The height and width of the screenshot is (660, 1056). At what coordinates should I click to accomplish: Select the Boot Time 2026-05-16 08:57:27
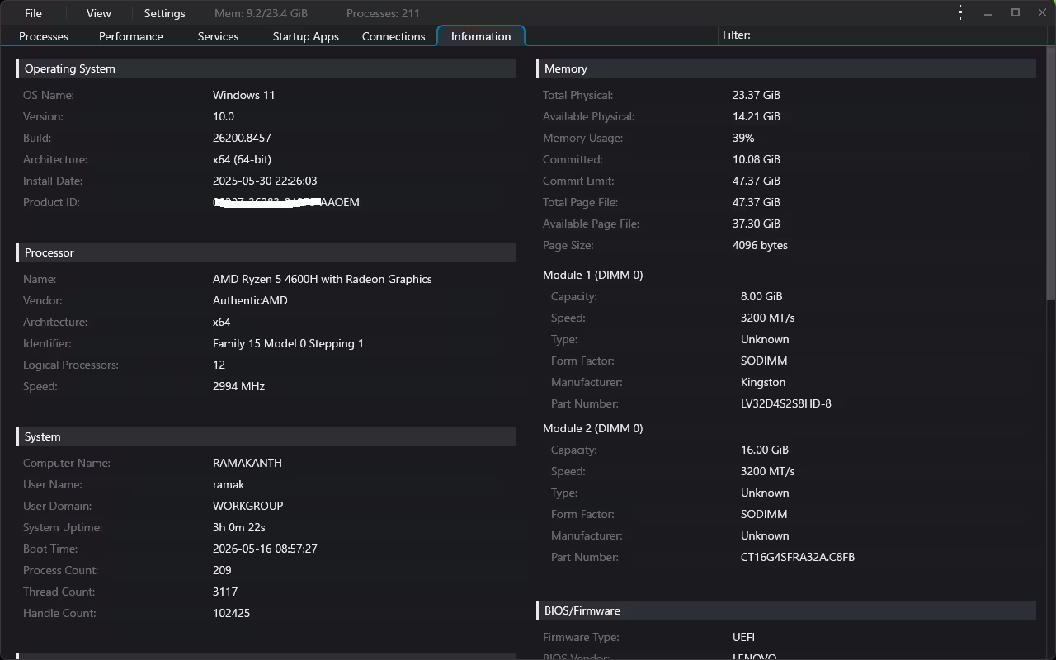265,549
